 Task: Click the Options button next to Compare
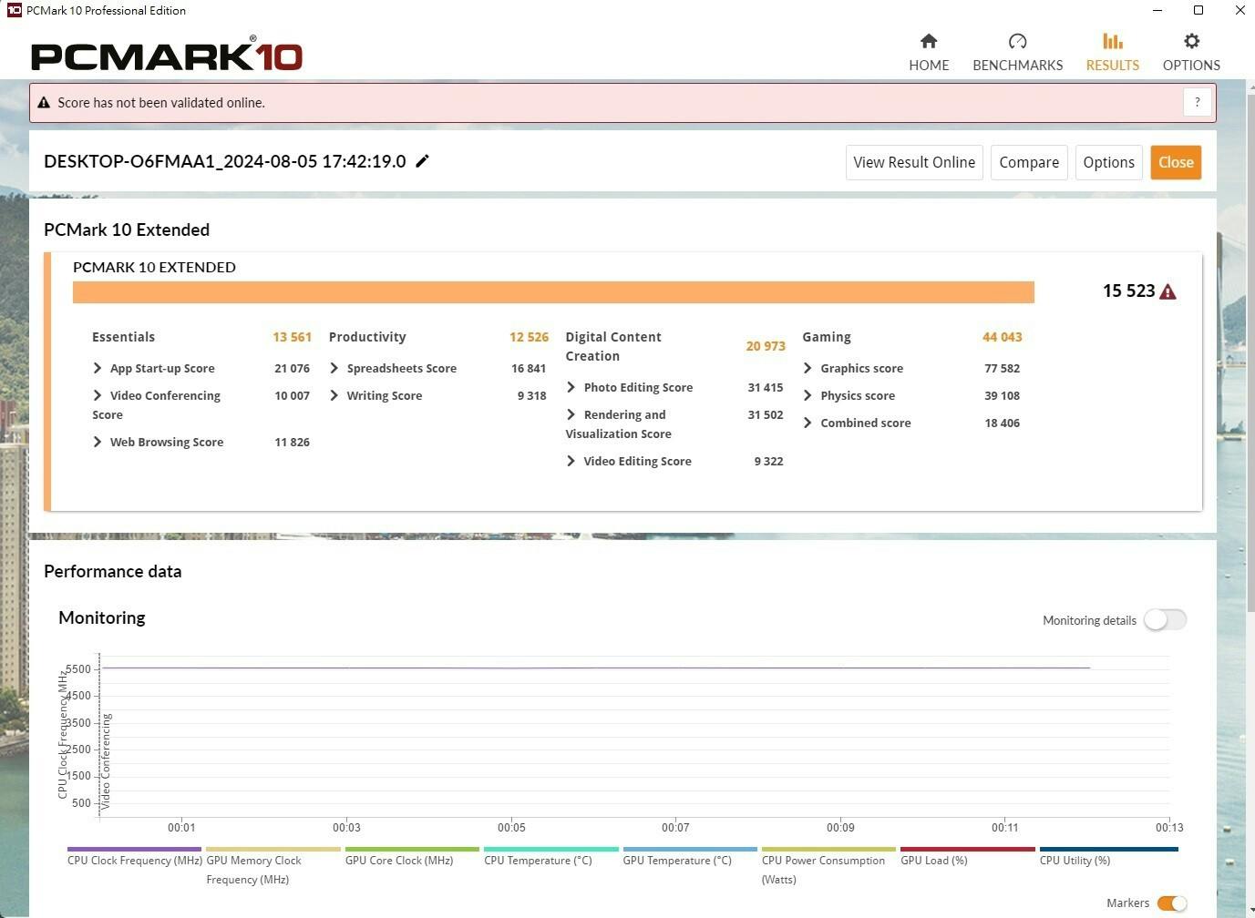click(x=1108, y=162)
